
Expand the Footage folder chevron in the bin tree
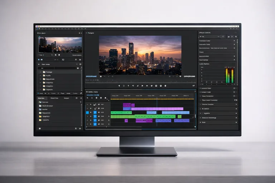click(x=40, y=72)
